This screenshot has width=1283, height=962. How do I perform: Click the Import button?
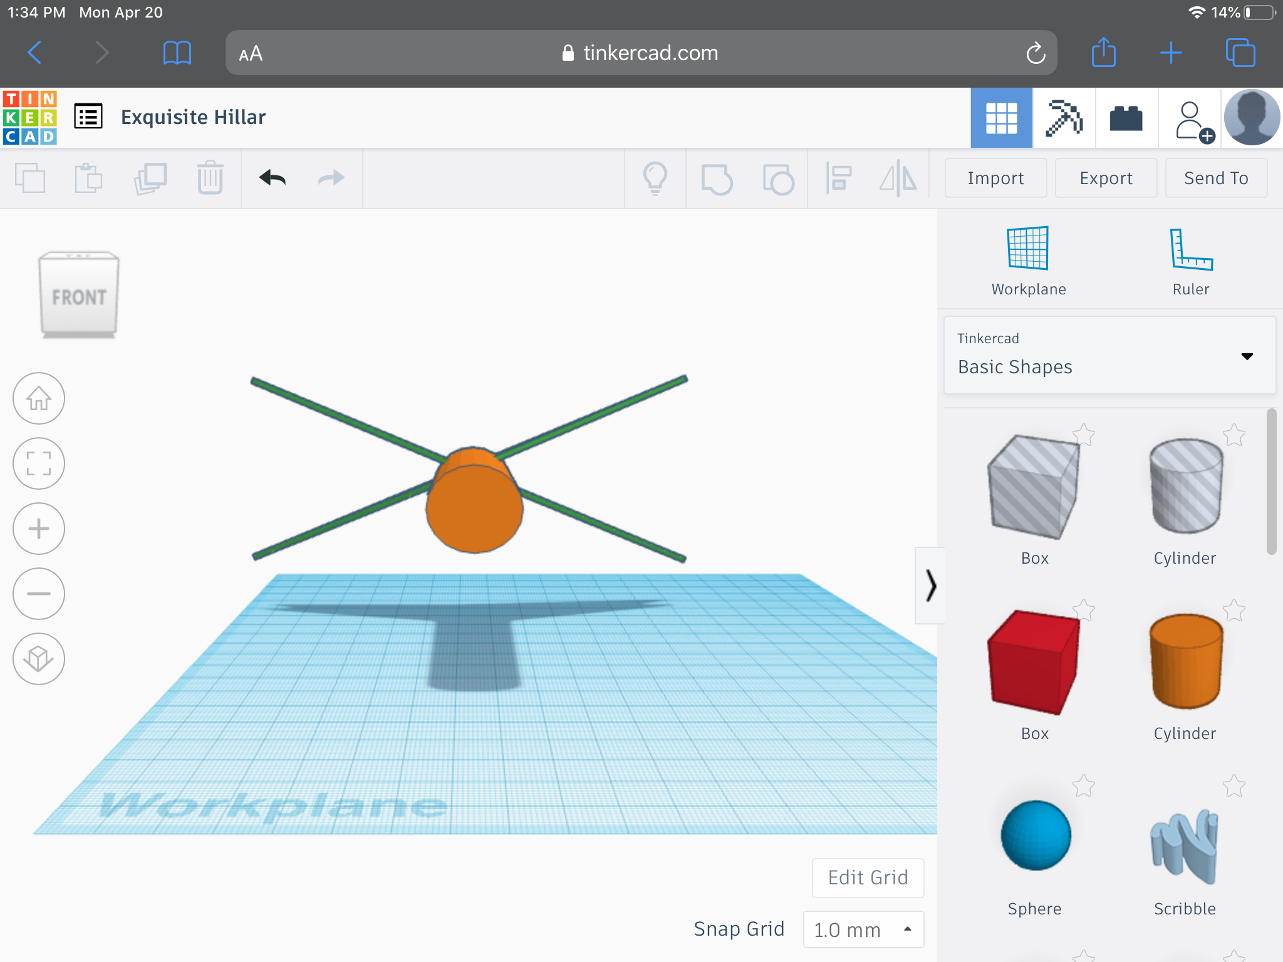(995, 178)
